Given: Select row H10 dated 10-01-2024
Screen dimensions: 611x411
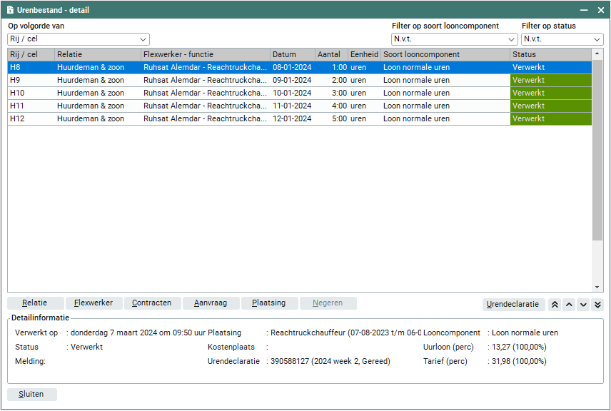Looking at the screenshot, I should (x=214, y=93).
